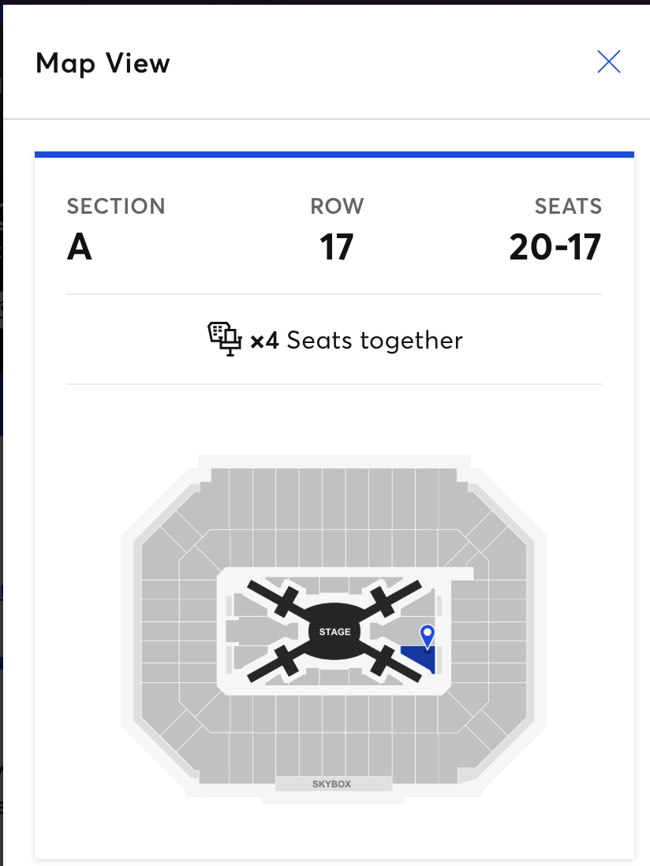Image resolution: width=650 pixels, height=866 pixels.
Task: Click the blue location pin on map
Action: pos(428,634)
